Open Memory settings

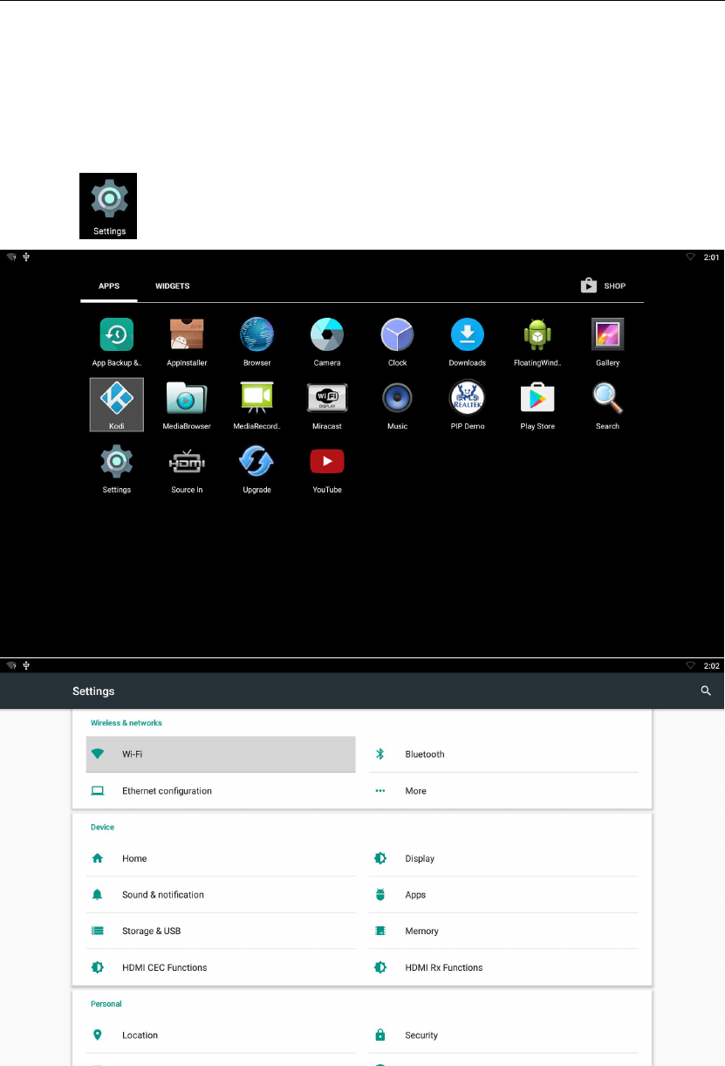pos(503,932)
